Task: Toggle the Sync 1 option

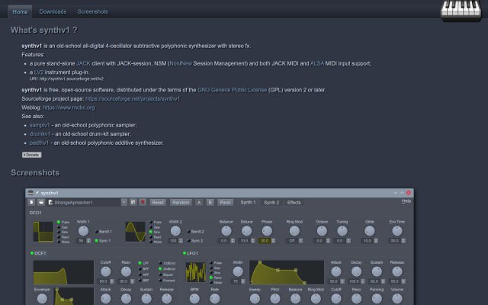Action: (103, 241)
